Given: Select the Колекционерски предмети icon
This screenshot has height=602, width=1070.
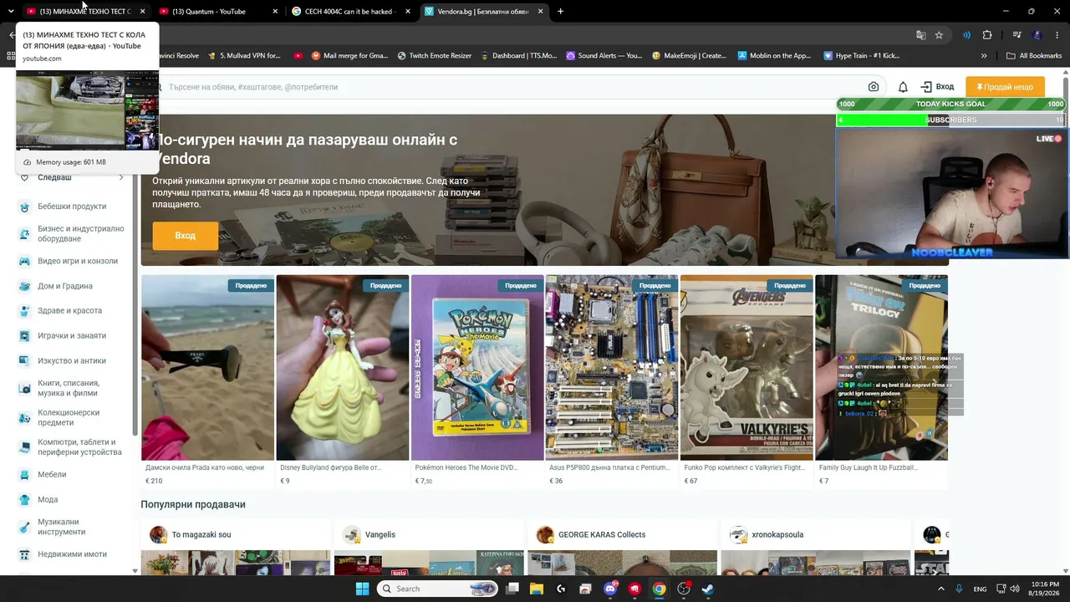Looking at the screenshot, I should [24, 417].
